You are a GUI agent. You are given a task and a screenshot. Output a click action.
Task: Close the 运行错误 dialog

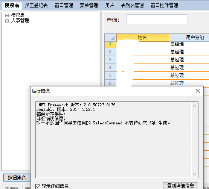click(x=198, y=91)
